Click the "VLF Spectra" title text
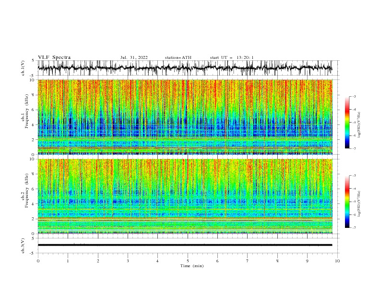Viewport: 380px width, 293px height. click(54, 57)
